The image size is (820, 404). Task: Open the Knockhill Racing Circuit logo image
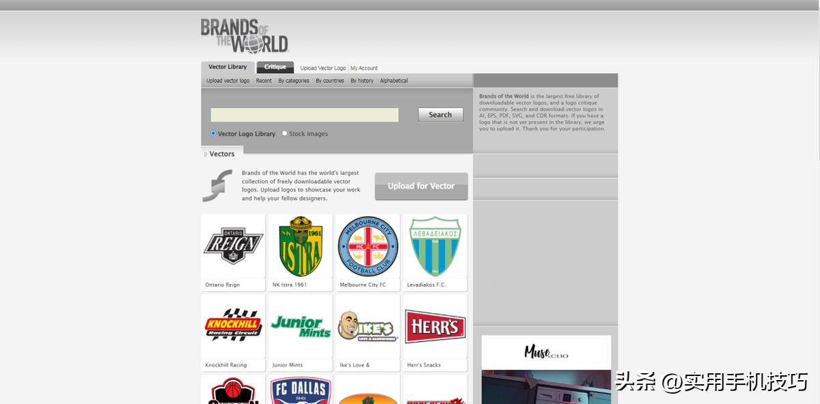[233, 326]
